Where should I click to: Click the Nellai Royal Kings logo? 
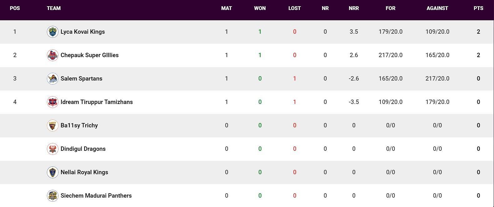coord(53,172)
